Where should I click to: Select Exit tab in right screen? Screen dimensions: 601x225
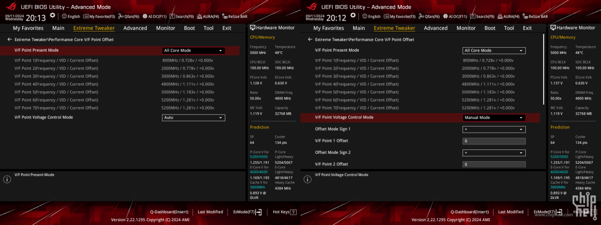pos(528,28)
